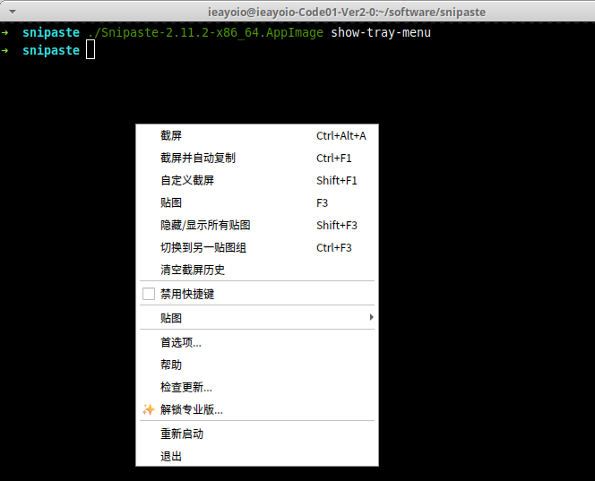
Task: Select 截屏 menu entry
Action: click(257, 135)
